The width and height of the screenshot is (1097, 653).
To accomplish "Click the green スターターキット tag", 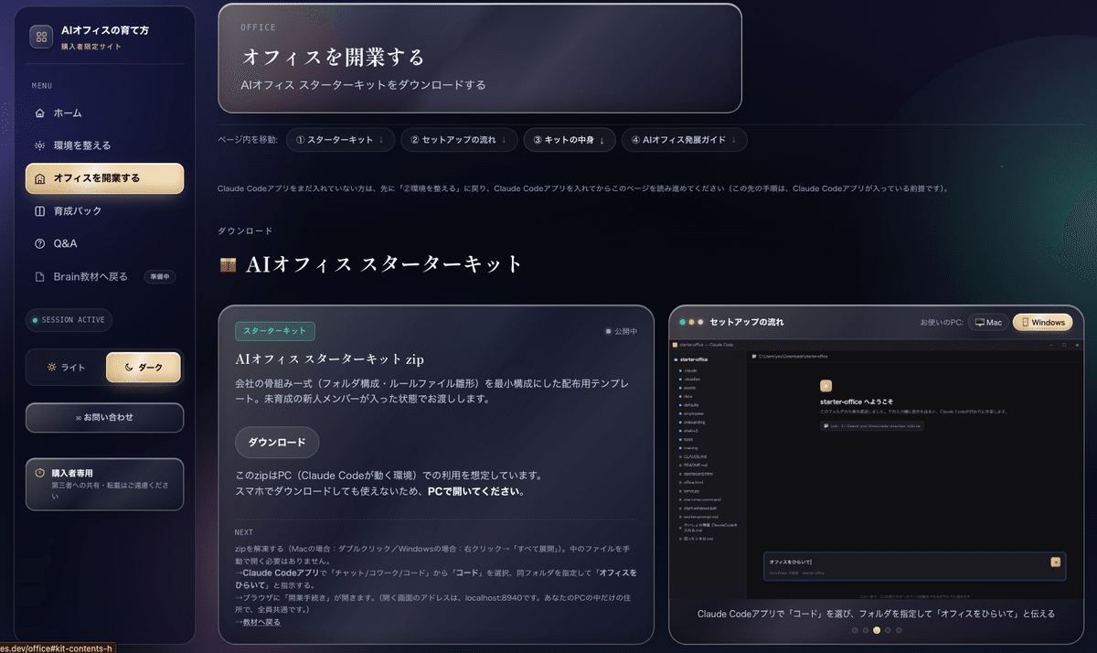I will [x=276, y=331].
